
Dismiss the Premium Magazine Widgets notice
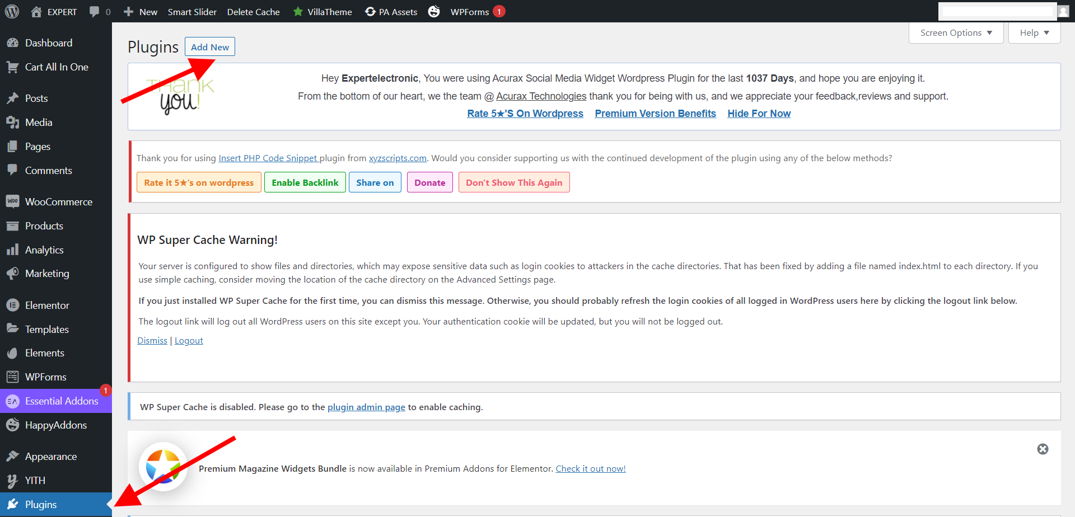[1043, 449]
